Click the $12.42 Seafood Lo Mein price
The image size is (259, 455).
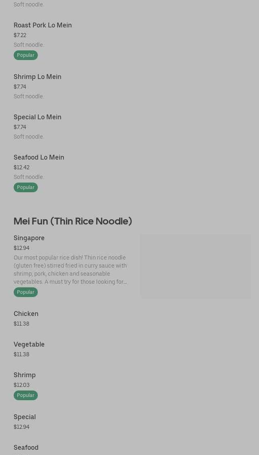(21, 168)
